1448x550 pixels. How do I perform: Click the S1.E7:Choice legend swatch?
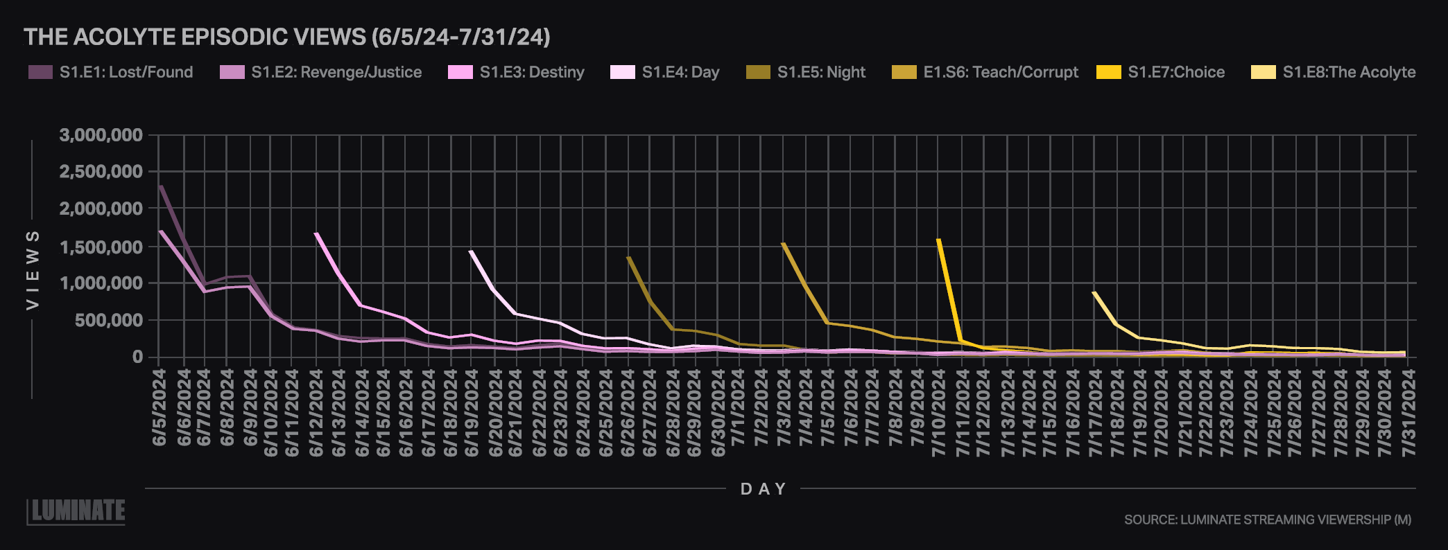1109,72
